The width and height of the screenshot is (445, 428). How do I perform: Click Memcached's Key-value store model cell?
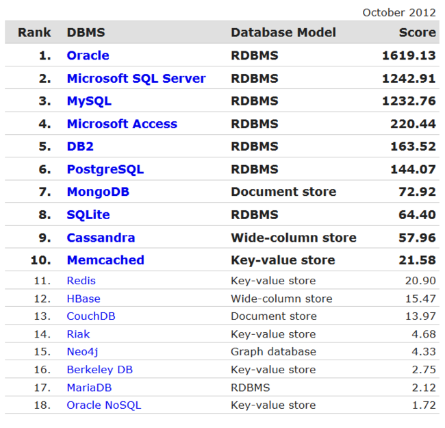point(283,260)
